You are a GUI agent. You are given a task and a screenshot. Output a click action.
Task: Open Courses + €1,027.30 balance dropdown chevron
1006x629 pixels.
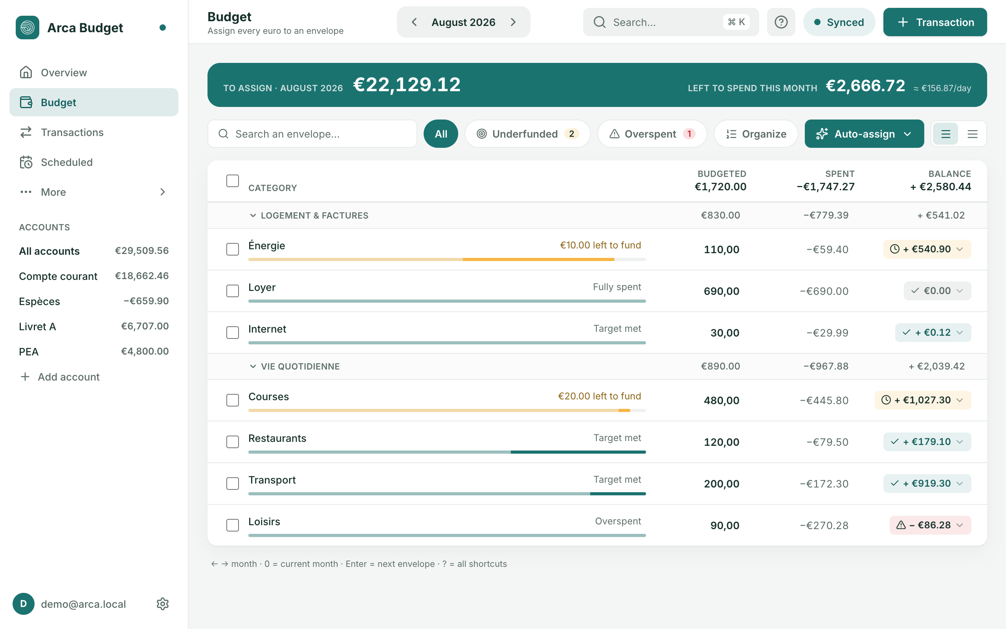tap(960, 400)
